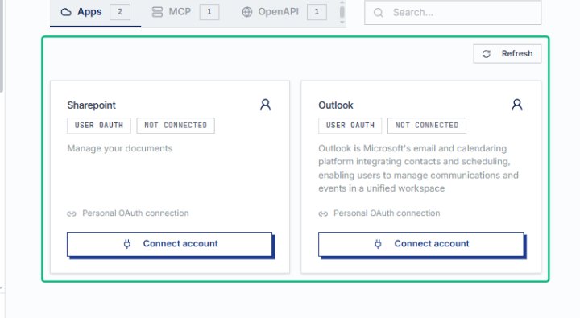Click plug icon in Outlook connect button
580x318 pixels.
pyautogui.click(x=378, y=244)
